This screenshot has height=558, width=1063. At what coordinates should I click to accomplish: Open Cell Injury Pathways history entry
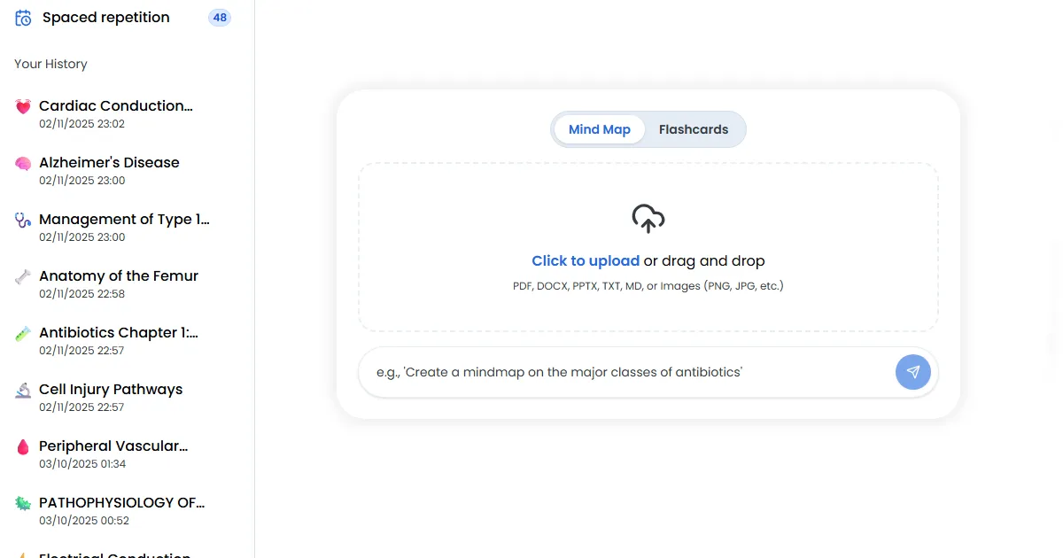(x=111, y=390)
